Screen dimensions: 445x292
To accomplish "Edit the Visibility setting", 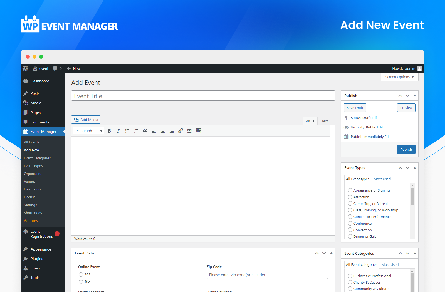I will [380, 127].
